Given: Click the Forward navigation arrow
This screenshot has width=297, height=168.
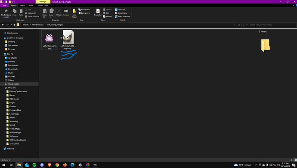Looking at the screenshot, I should point(8,25).
